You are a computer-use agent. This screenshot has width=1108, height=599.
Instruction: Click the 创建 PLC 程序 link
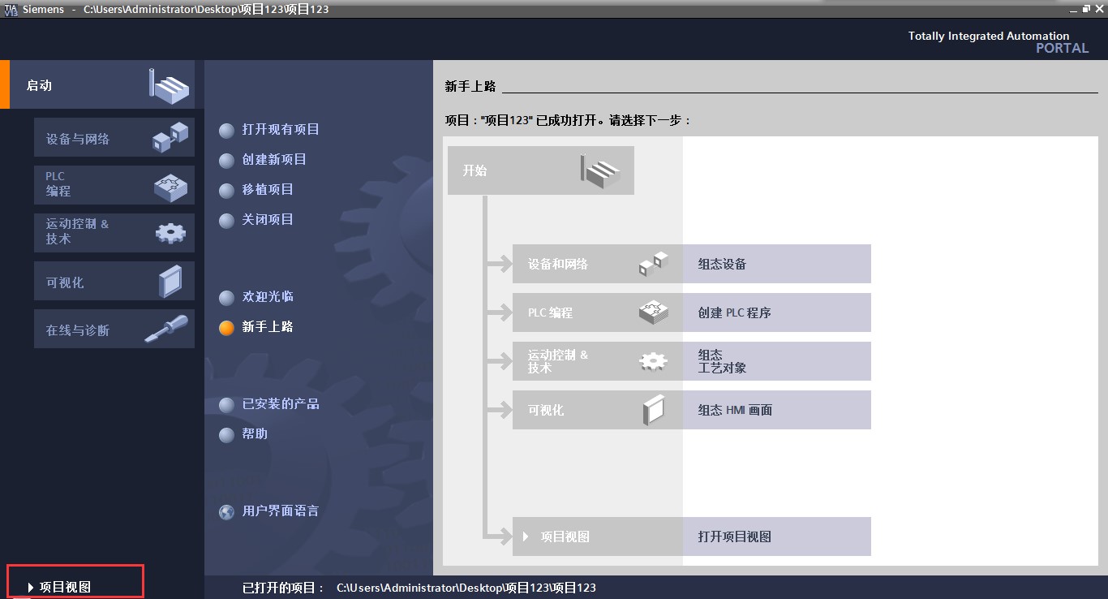point(735,312)
